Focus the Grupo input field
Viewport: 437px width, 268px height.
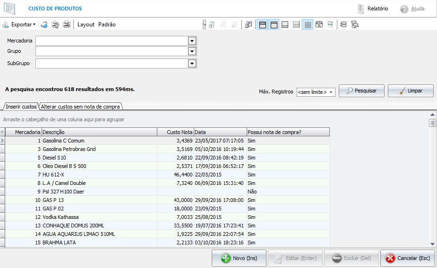point(112,51)
